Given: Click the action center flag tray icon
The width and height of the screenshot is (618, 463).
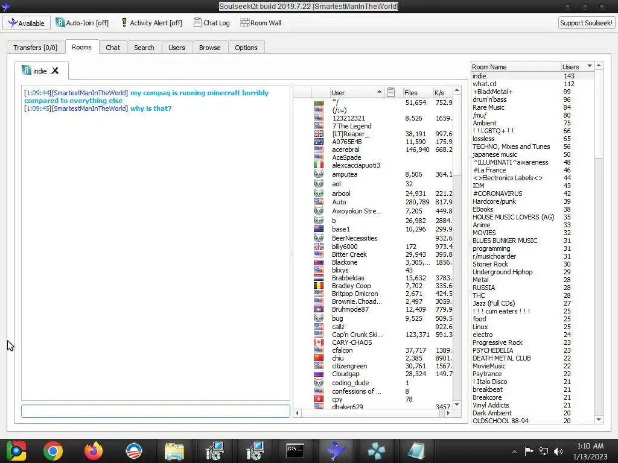Looking at the screenshot, I should coord(529,451).
